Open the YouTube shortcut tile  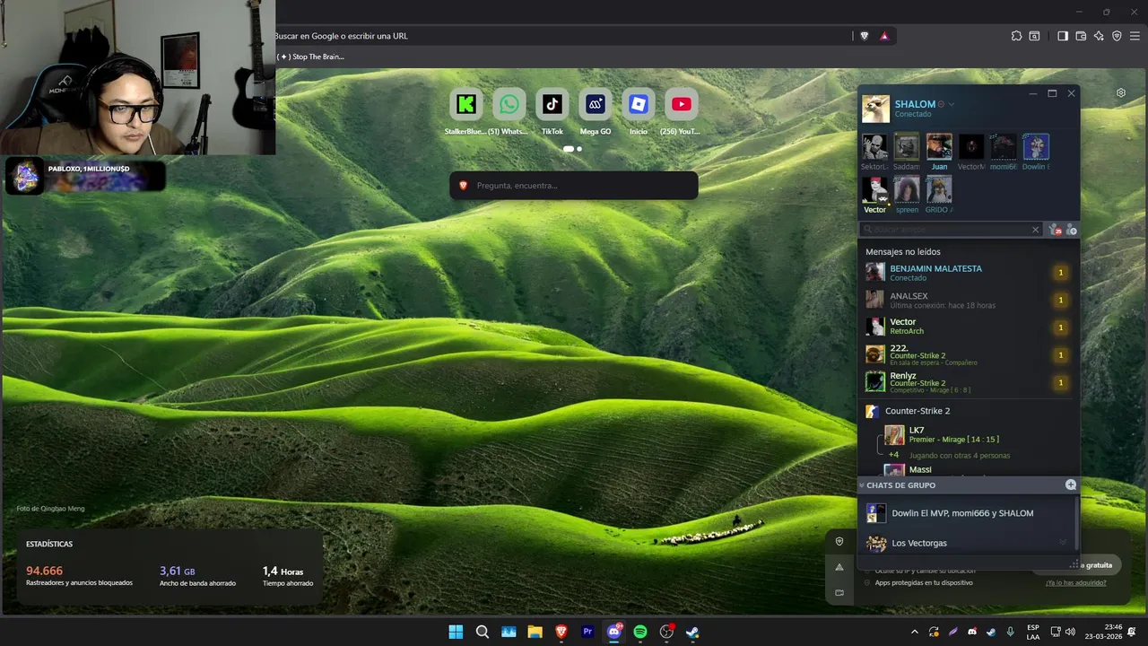tap(681, 104)
